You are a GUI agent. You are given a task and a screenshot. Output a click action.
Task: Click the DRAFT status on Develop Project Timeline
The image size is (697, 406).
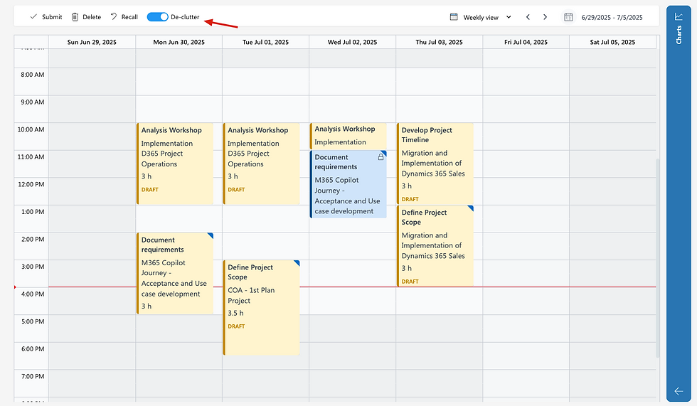[410, 200]
